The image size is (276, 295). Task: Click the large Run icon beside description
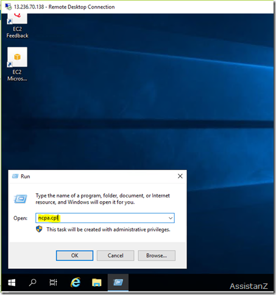(20, 199)
